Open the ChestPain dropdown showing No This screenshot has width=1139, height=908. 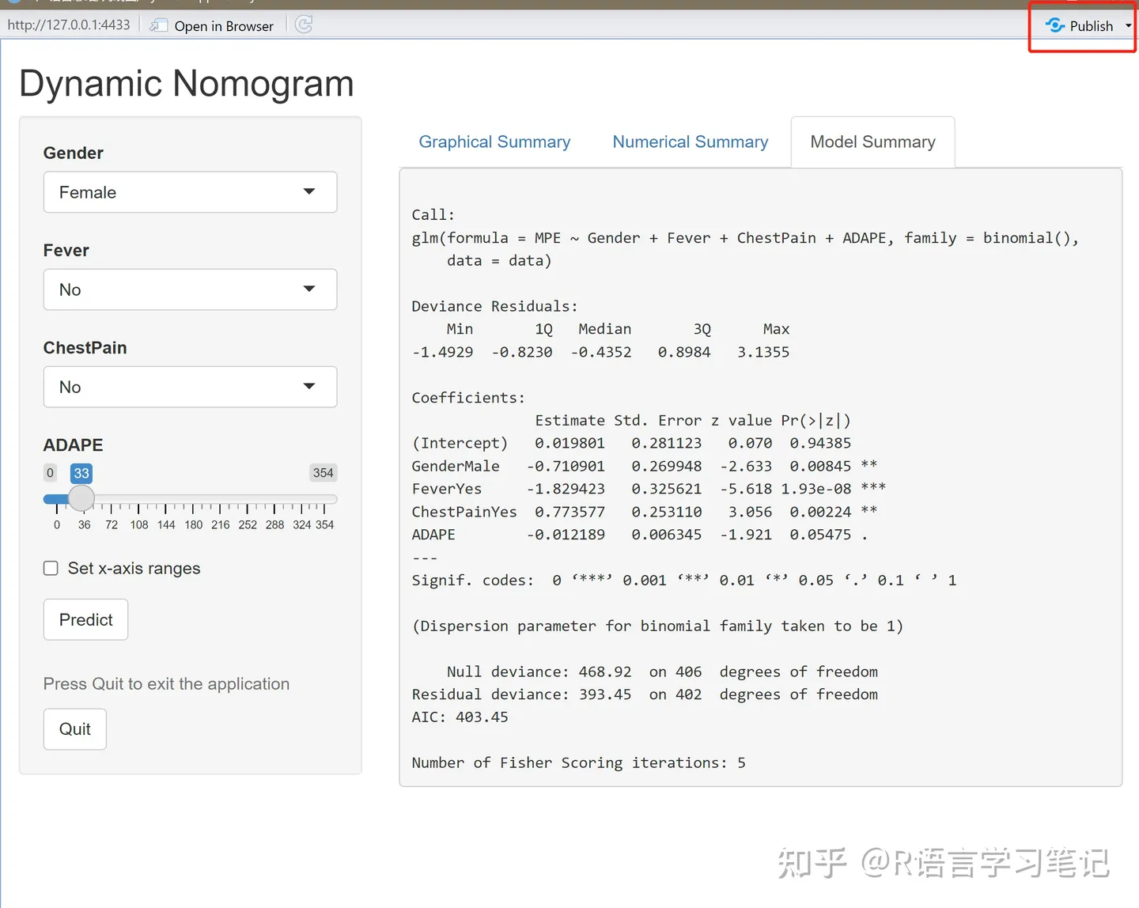[x=190, y=387]
